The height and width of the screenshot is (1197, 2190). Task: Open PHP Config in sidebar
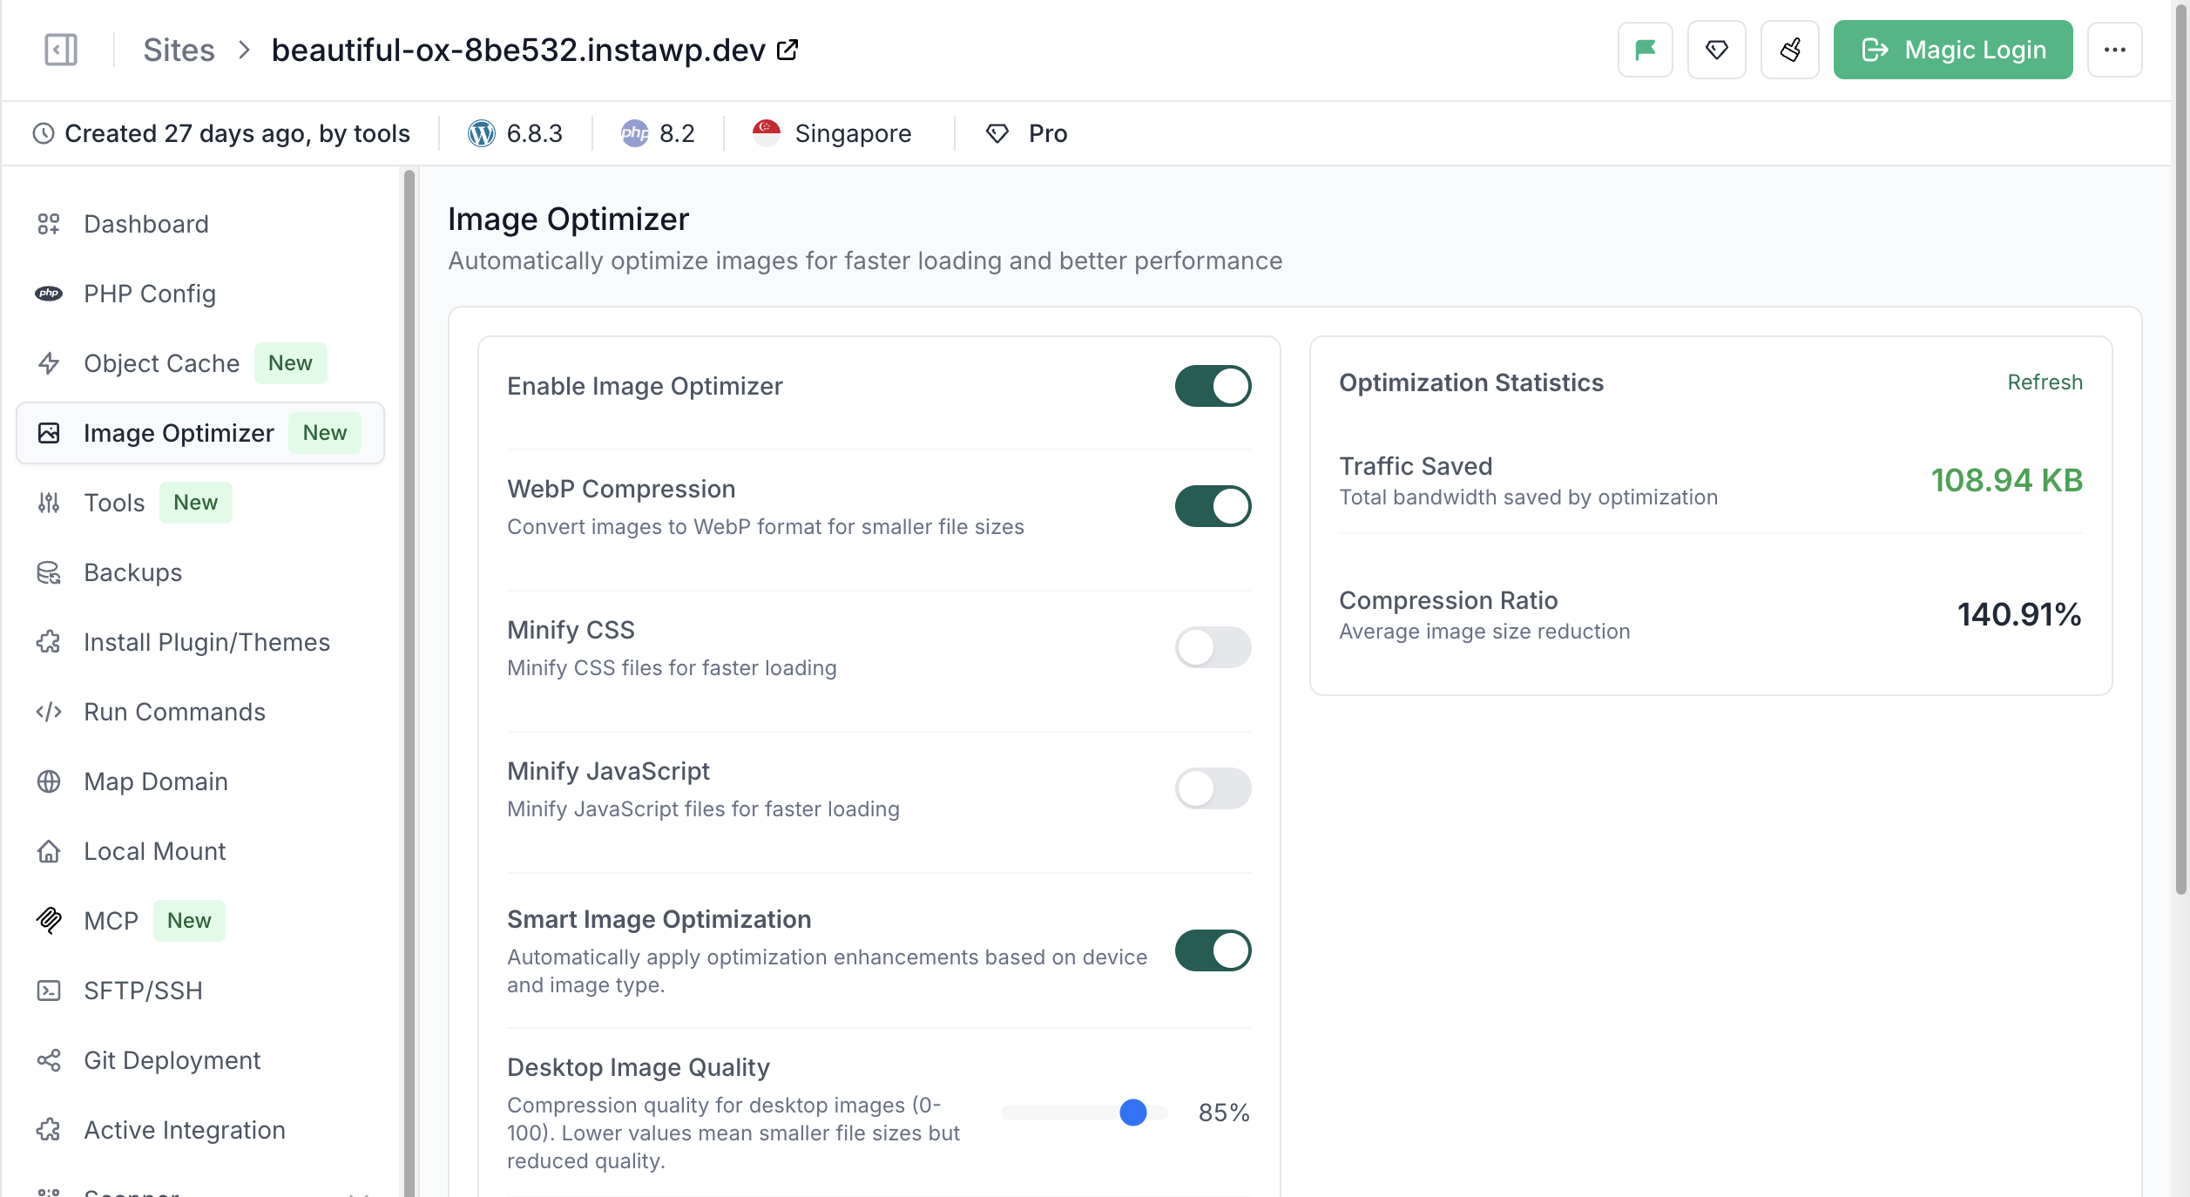click(149, 294)
